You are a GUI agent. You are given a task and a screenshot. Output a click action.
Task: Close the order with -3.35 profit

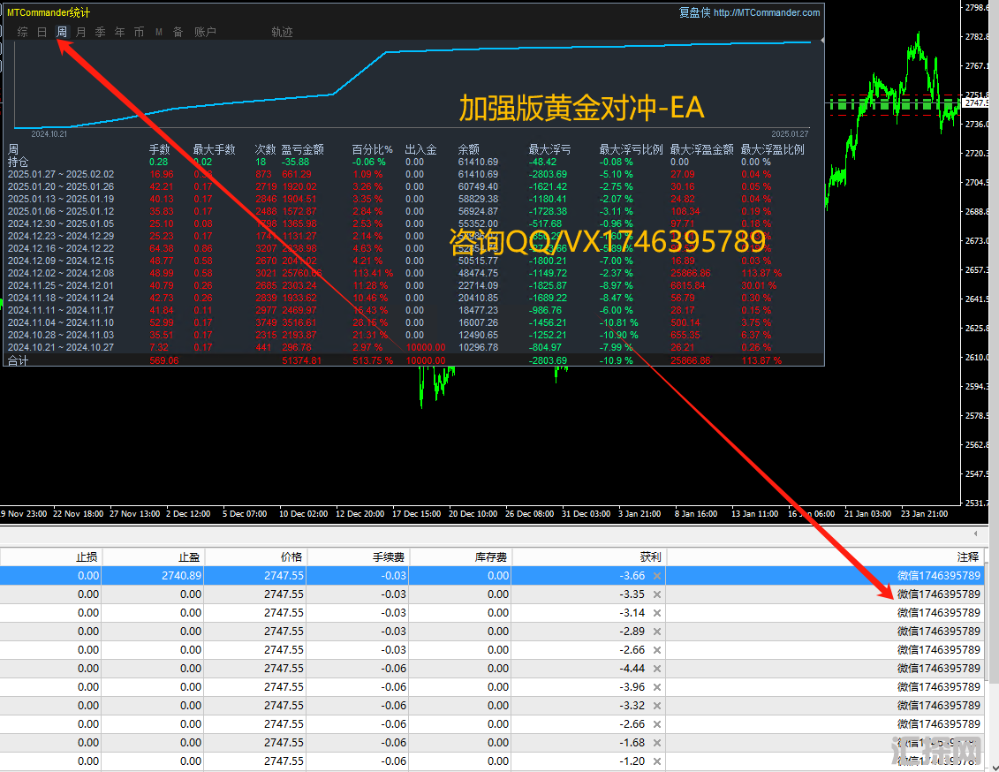pos(656,594)
